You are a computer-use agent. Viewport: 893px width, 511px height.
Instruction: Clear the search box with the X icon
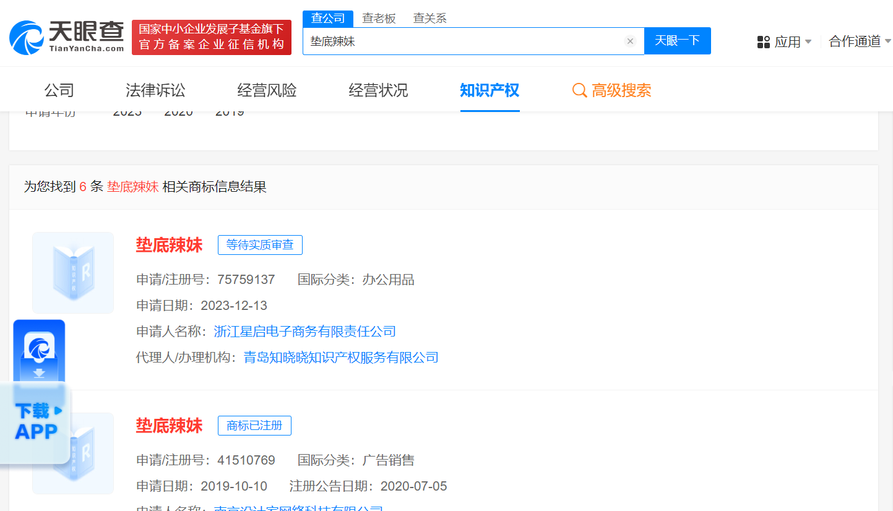630,41
